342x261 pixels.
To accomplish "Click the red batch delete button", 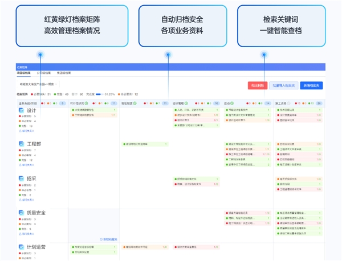I will point(258,85).
